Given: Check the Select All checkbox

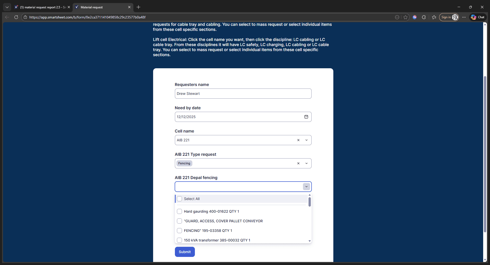Looking at the screenshot, I should [179, 199].
